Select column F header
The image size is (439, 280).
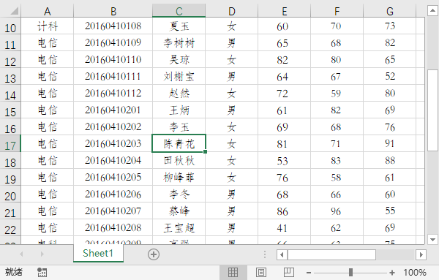pyautogui.click(x=337, y=11)
